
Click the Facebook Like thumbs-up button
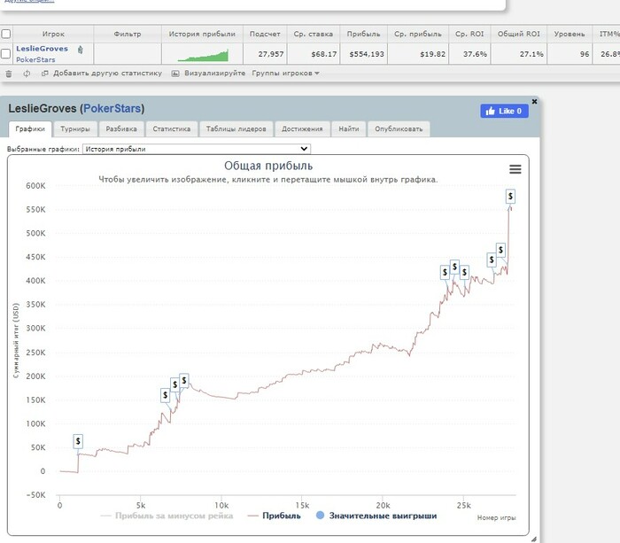[x=504, y=111]
